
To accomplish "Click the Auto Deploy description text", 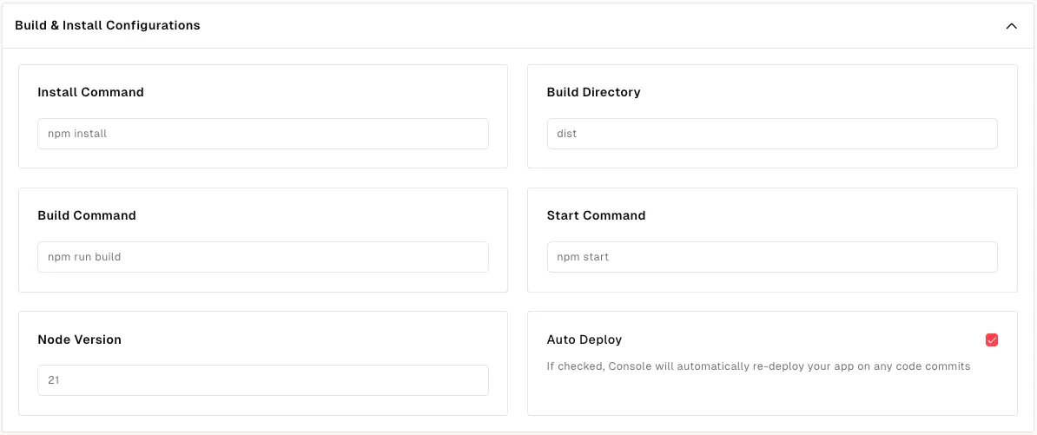I will pos(757,366).
